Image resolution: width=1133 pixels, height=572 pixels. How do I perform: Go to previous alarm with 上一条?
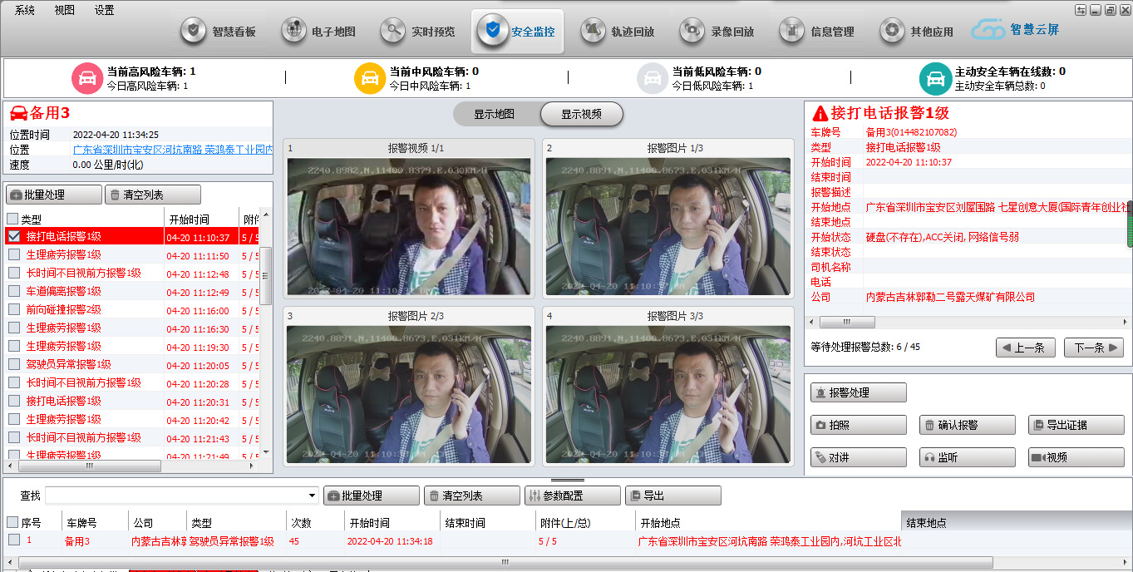pos(1025,348)
